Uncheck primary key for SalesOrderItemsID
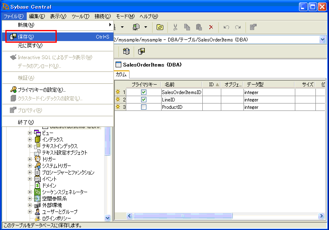Viewport: 329px width, 230px height. pos(144,92)
